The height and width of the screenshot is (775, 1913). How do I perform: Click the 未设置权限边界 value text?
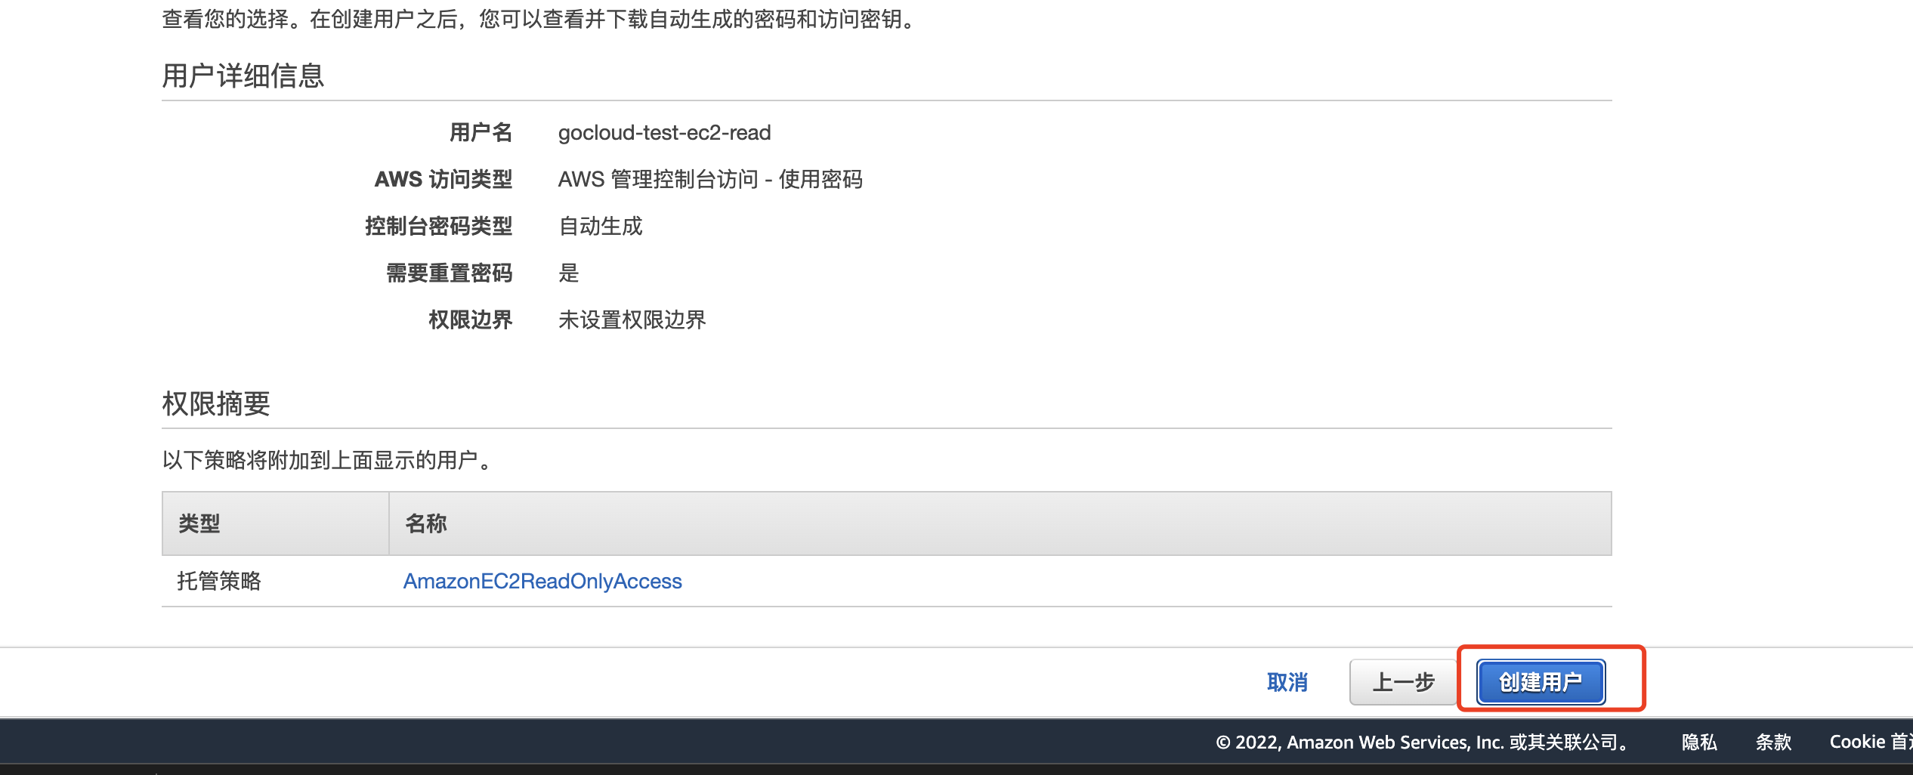coord(632,320)
